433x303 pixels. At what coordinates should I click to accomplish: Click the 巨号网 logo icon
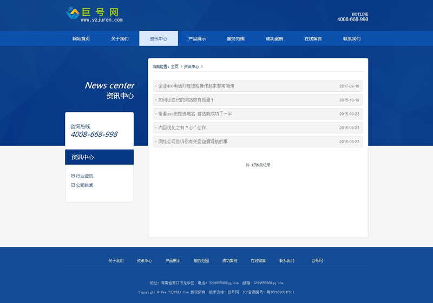pyautogui.click(x=71, y=13)
